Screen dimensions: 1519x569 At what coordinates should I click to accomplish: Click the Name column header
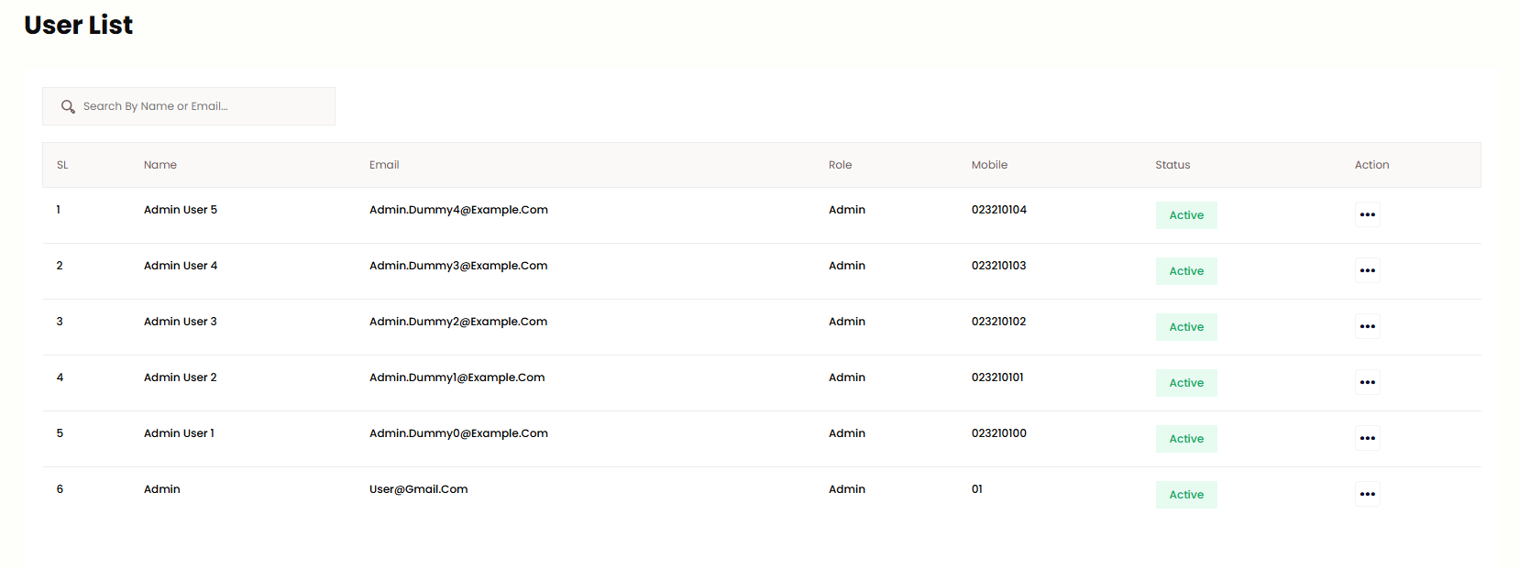pos(160,165)
